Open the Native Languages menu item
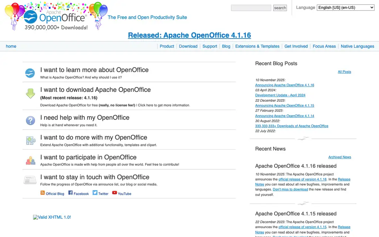The width and height of the screenshot is (379, 237). tap(357, 46)
